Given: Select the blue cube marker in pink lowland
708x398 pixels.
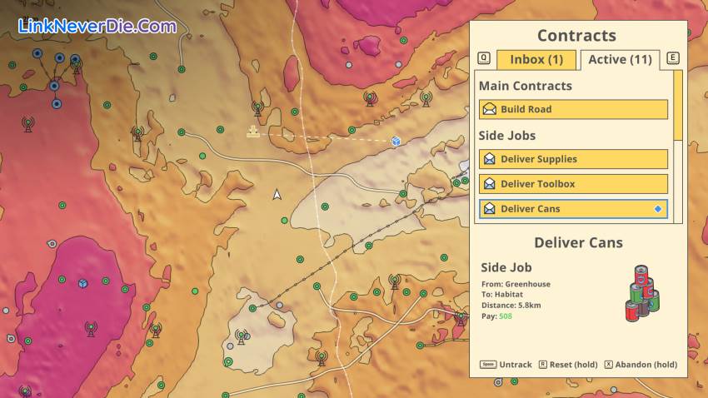Looking at the screenshot, I should pos(82,284).
